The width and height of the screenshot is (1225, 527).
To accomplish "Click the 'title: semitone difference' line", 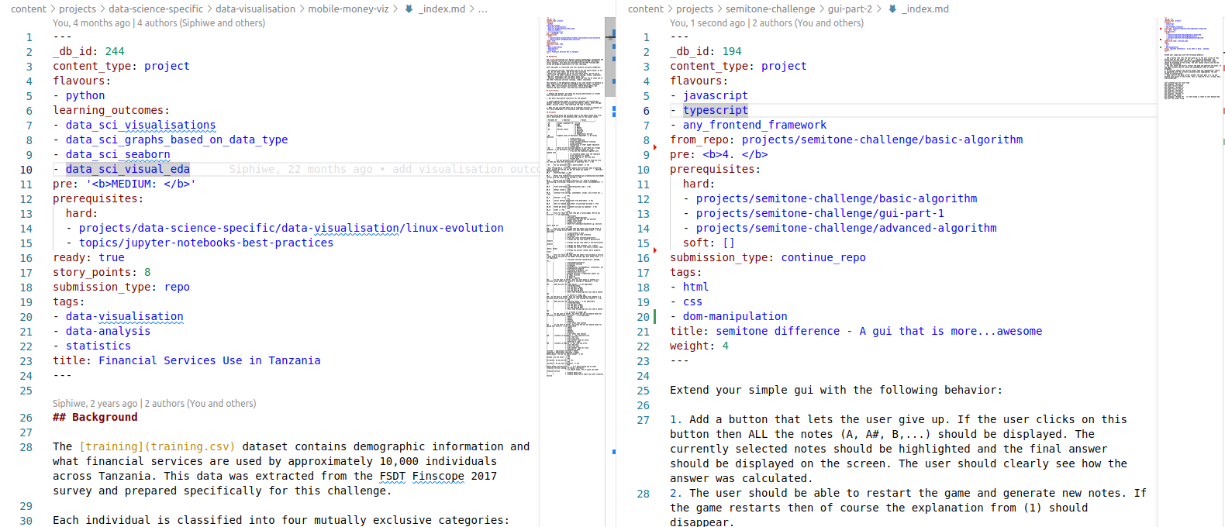I will coord(856,331).
